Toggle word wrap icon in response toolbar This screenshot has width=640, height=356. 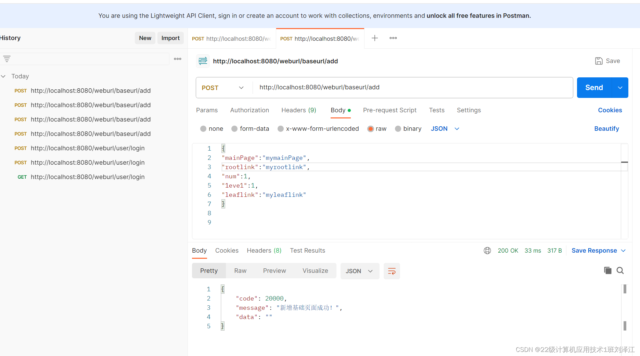392,271
